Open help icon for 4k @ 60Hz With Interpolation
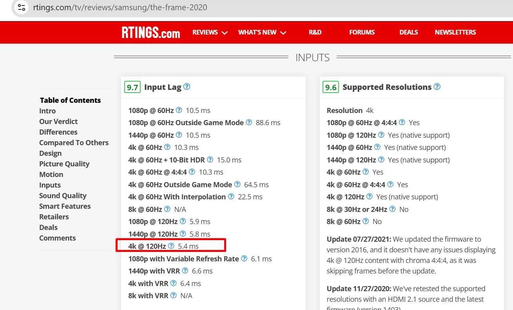 coord(231,197)
